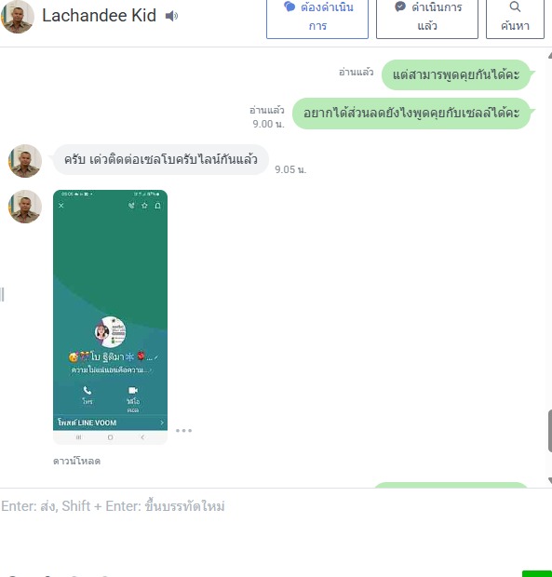Open chat search with ค้นหา button

pos(515,17)
